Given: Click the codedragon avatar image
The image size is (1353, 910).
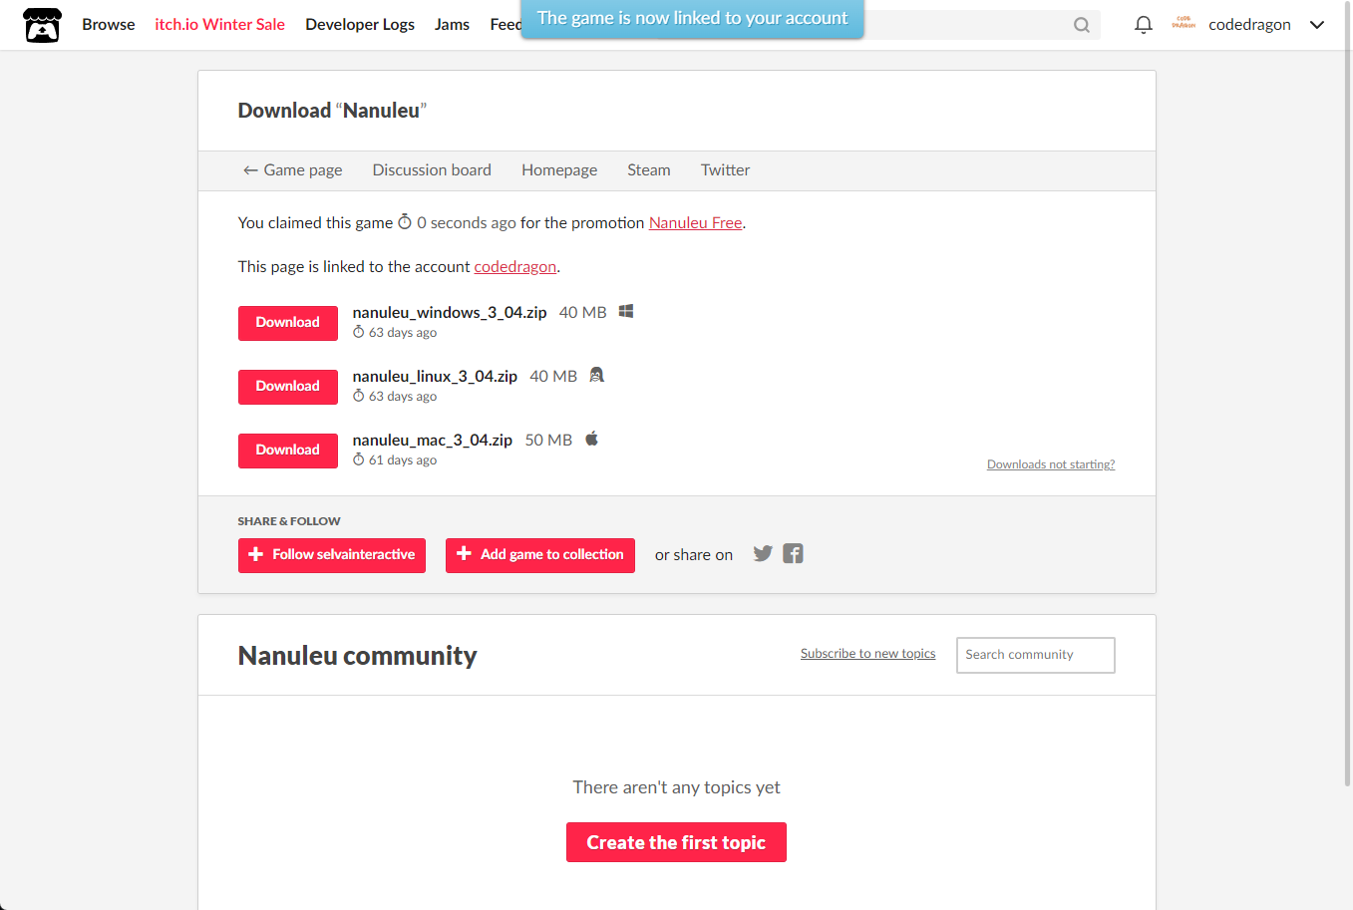Looking at the screenshot, I should pos(1184,23).
